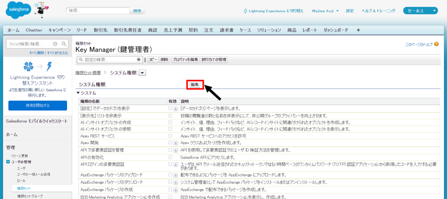Click info icon for [設定]でデータカテゴリを表示
The image size is (447, 199).
click(x=175, y=108)
